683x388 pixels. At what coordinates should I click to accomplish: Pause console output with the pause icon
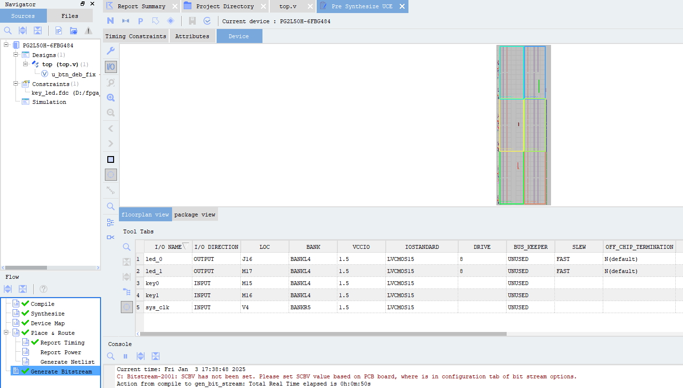(x=126, y=356)
